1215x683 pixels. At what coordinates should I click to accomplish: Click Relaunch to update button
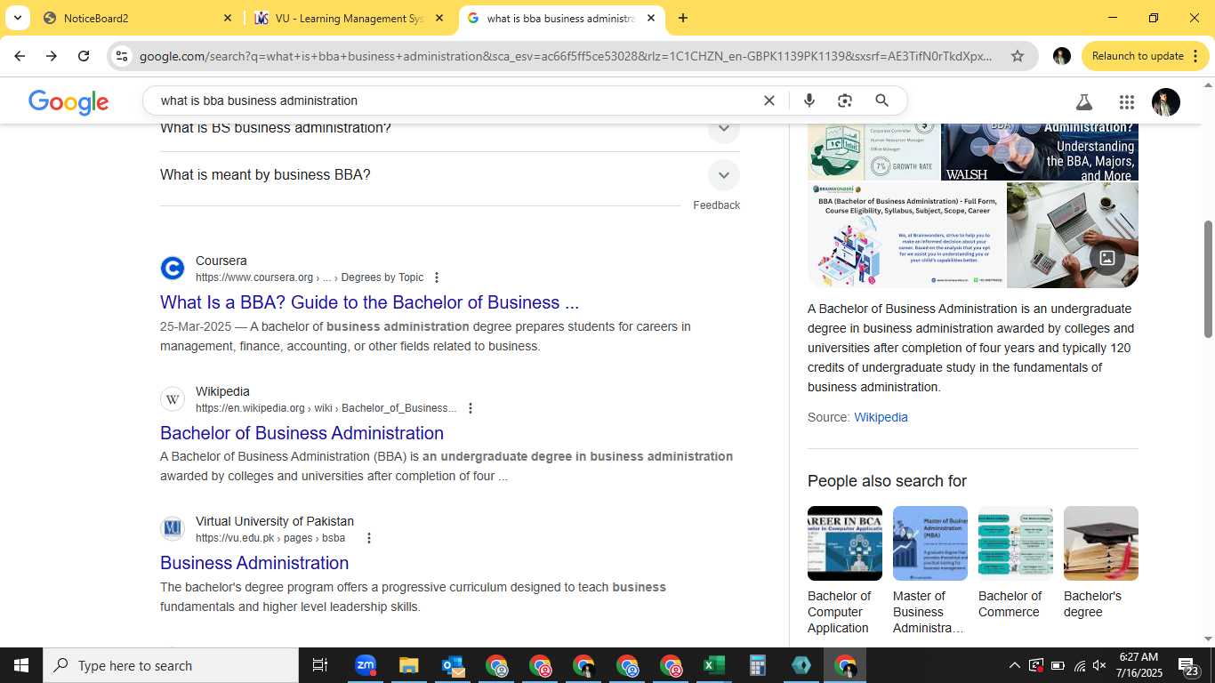(1138, 56)
